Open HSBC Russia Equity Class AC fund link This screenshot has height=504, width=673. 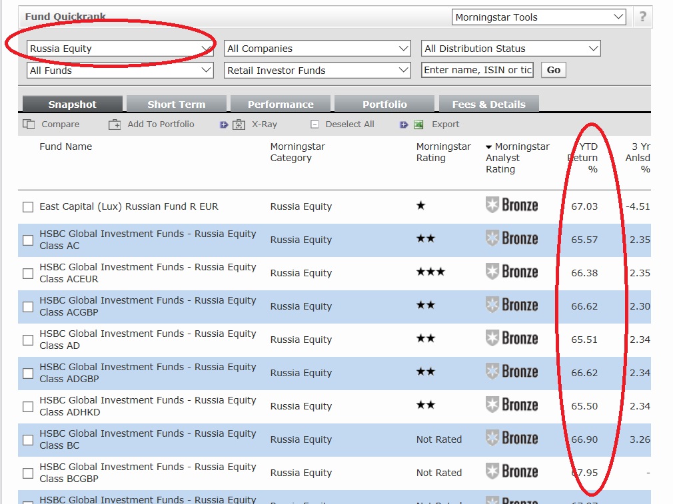coord(148,240)
